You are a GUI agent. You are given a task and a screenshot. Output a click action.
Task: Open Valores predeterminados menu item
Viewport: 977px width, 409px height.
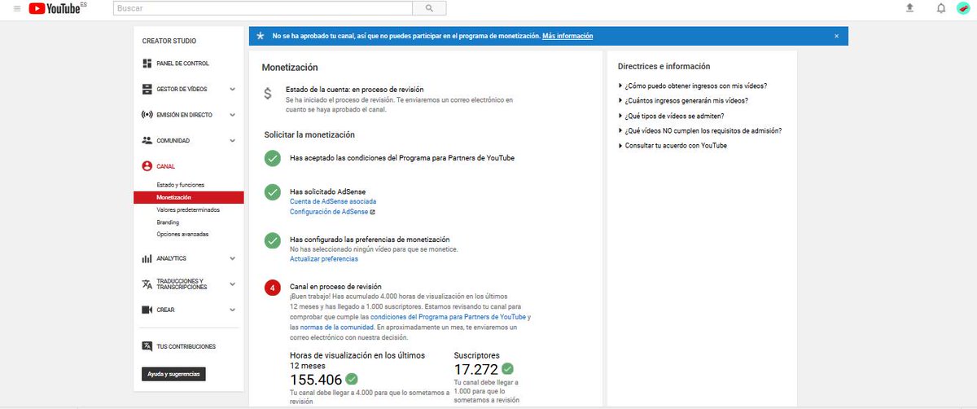tap(188, 209)
